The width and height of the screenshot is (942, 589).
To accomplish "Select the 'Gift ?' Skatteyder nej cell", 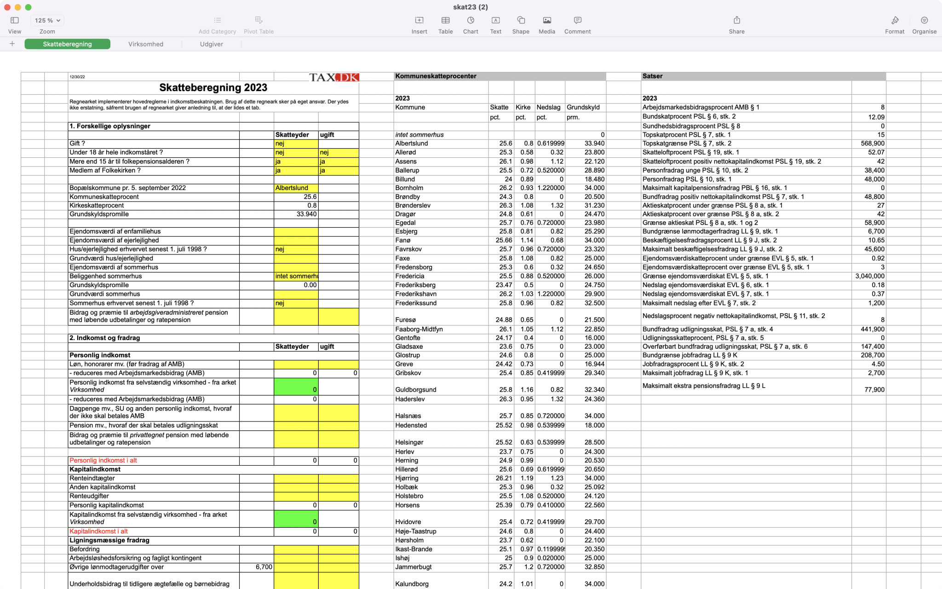I will tap(296, 144).
